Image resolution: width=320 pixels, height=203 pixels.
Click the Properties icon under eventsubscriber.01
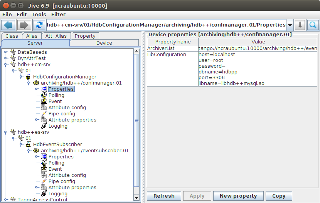click(x=44, y=156)
